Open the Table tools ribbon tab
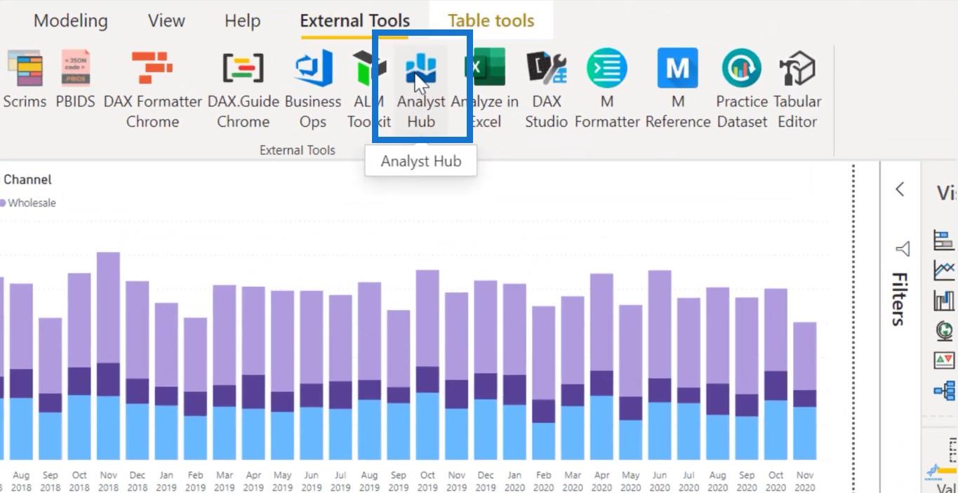 pyautogui.click(x=491, y=21)
